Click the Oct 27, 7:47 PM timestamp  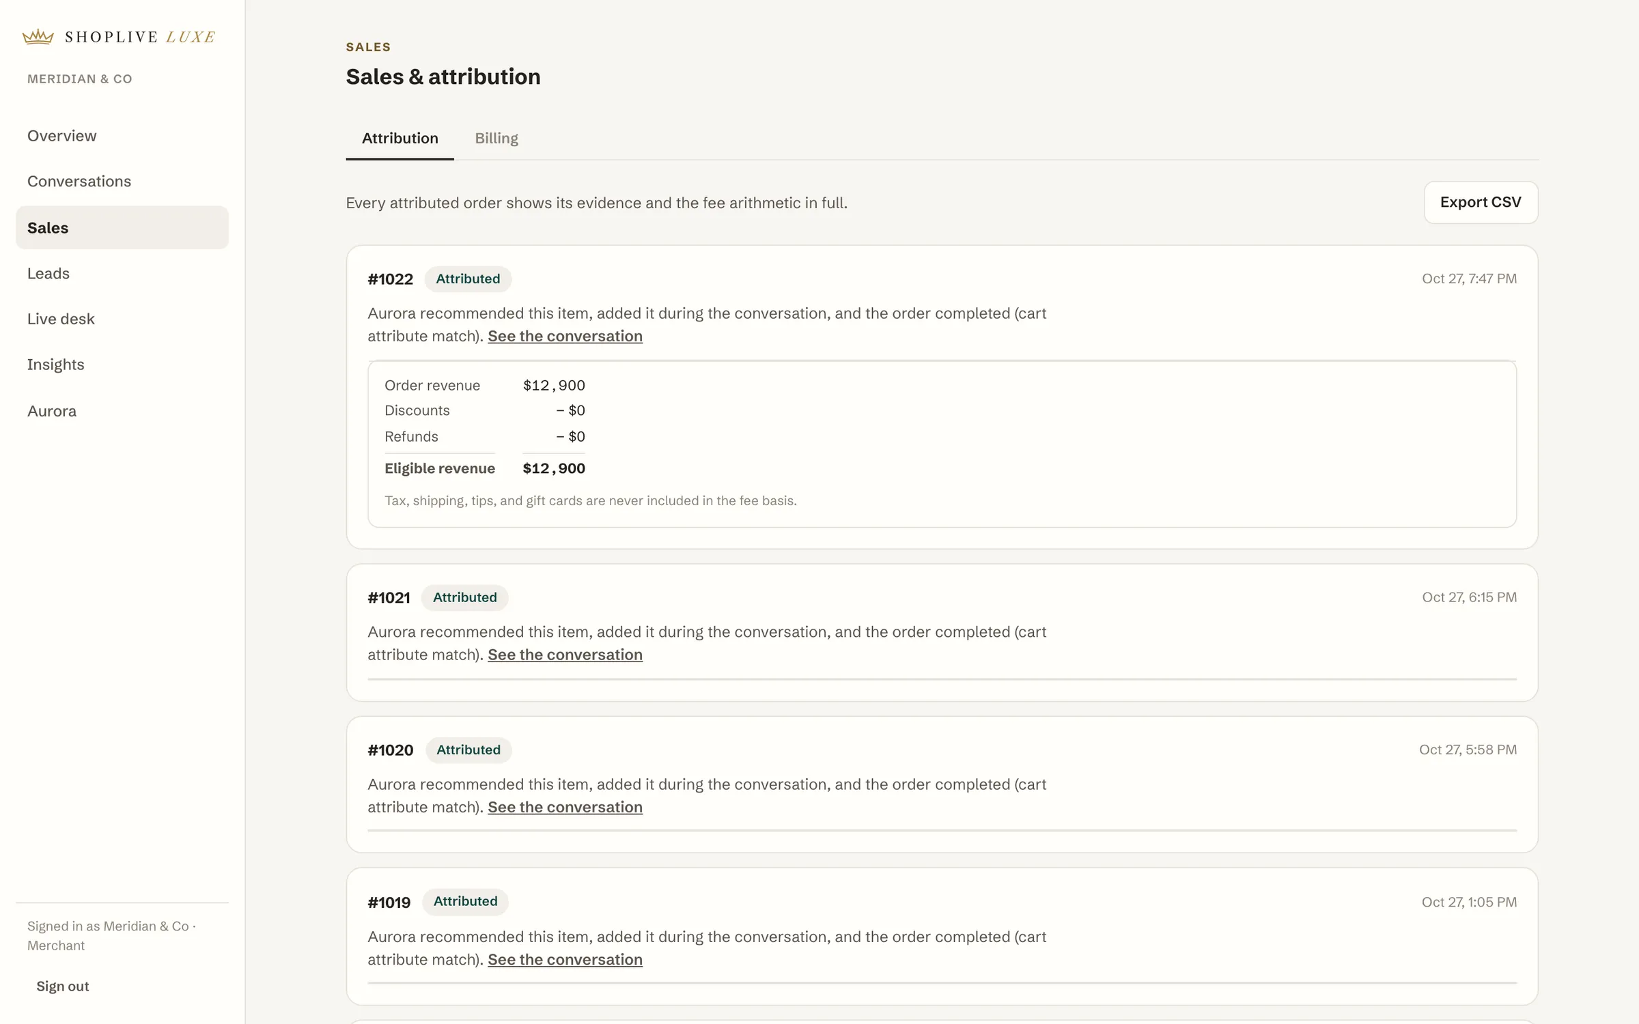pos(1469,279)
